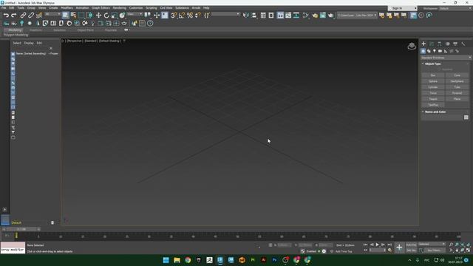Toggle the Layer Explorer icon

click(271, 15)
